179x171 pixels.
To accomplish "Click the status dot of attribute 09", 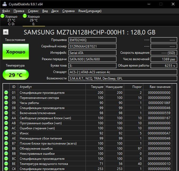I will coord(6,103).
